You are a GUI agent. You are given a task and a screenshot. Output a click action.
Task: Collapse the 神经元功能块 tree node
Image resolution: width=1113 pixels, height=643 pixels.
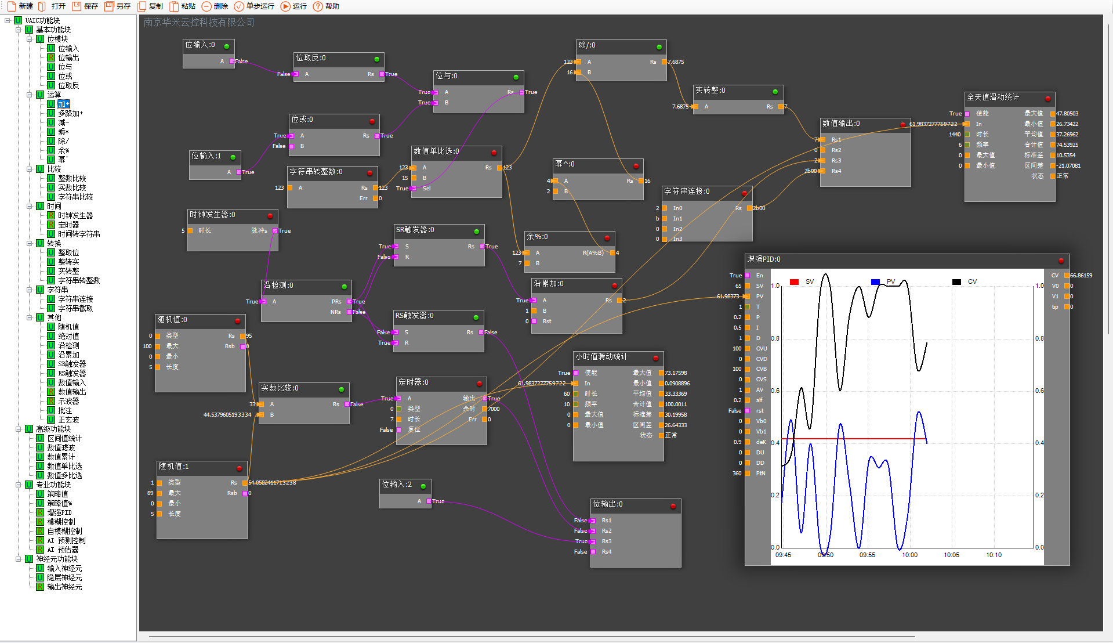click(x=18, y=559)
